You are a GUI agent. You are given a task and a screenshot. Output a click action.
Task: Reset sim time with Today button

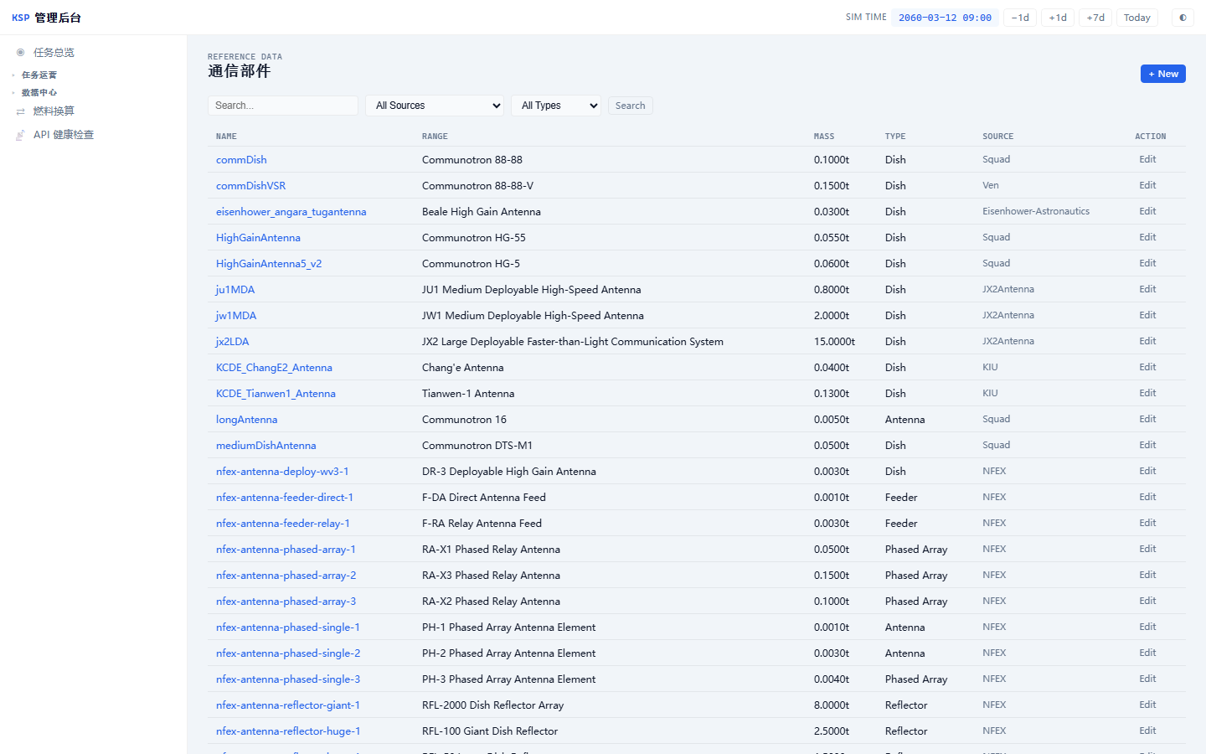pyautogui.click(x=1136, y=18)
